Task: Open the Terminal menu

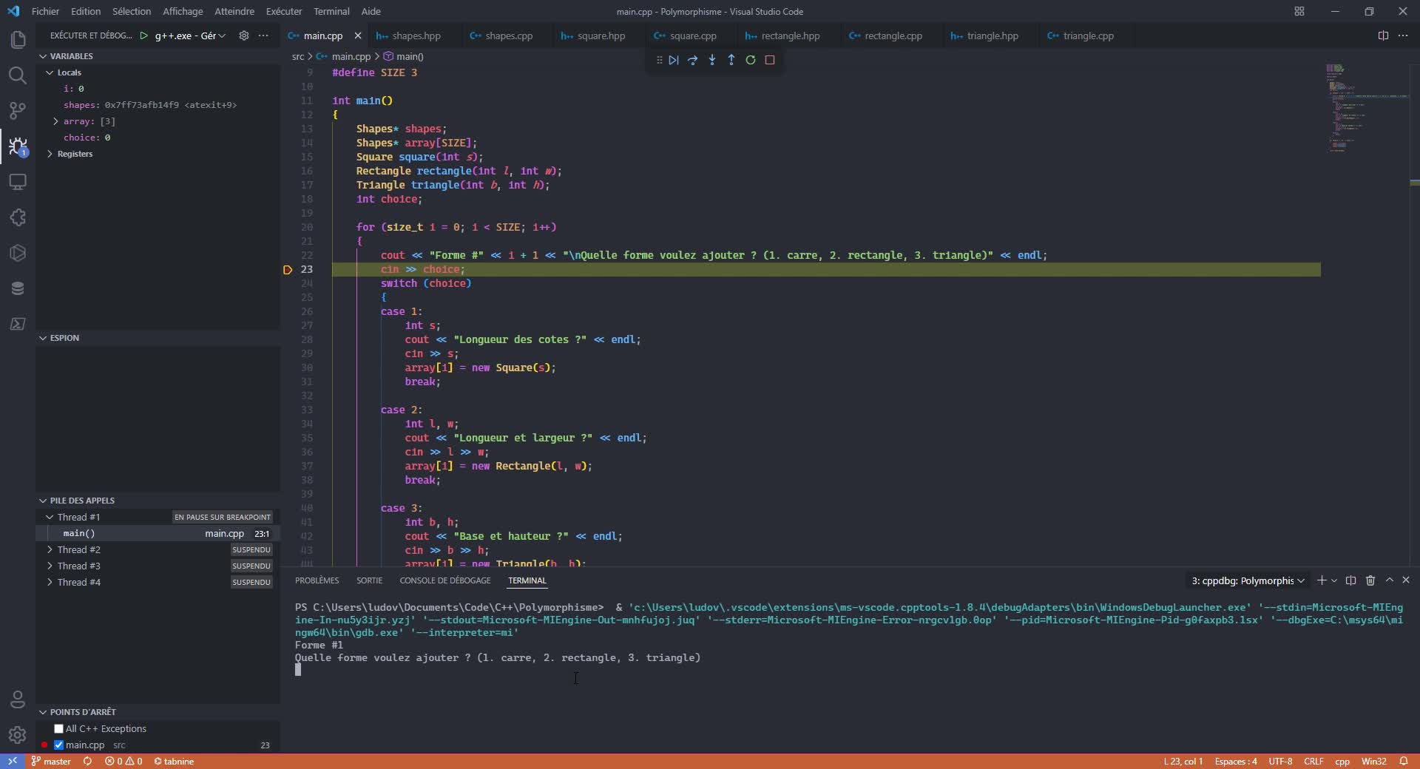Action: click(x=331, y=11)
